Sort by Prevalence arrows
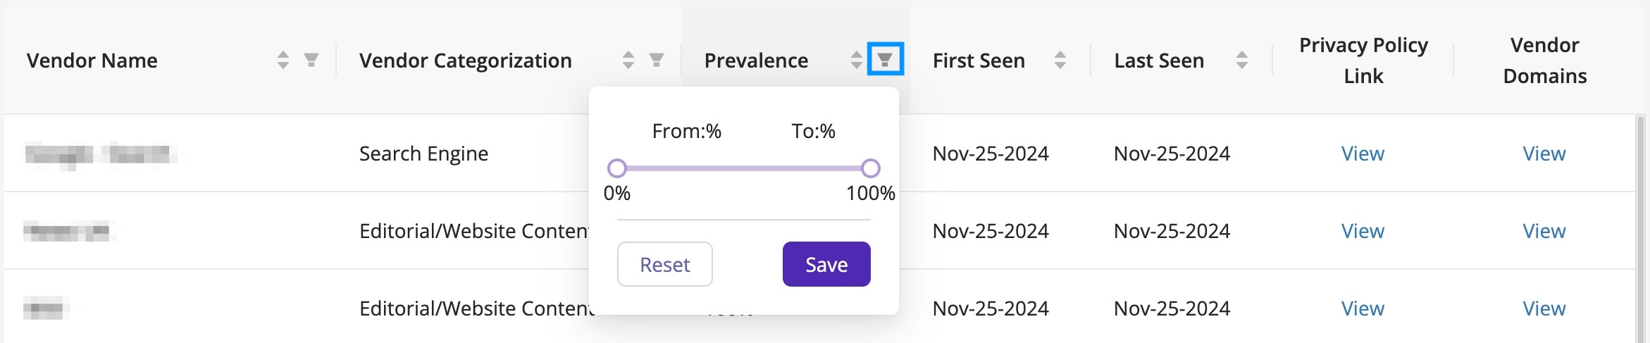1650x343 pixels. click(x=856, y=60)
